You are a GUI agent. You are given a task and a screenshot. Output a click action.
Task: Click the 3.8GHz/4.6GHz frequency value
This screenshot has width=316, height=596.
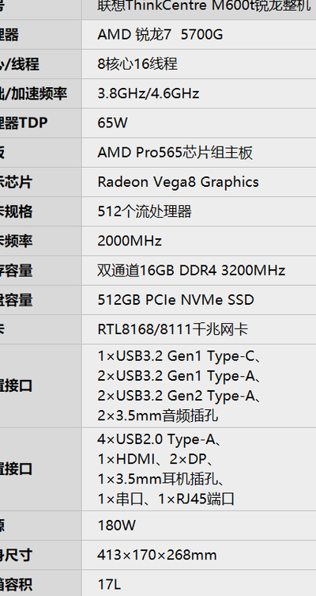149,93
